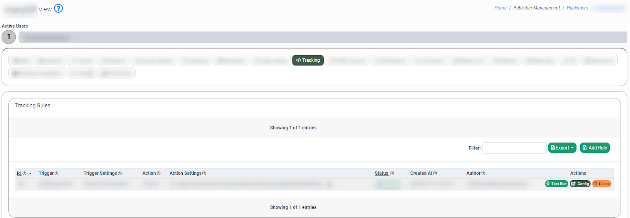Screen dimensions: 630x218
Task: Click the help icon next to Action Settings
Action: (204, 174)
